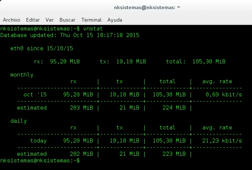Click the 0,69 kbit/s average rate
Screen dimensions: 252x170
tap(224, 95)
